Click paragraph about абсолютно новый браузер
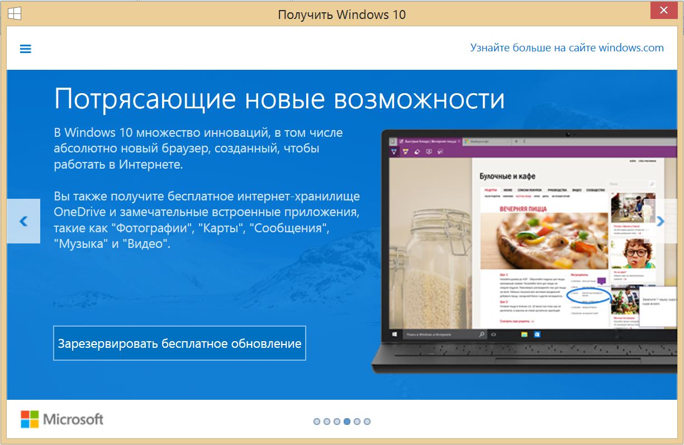684x445 pixels. coord(198,149)
